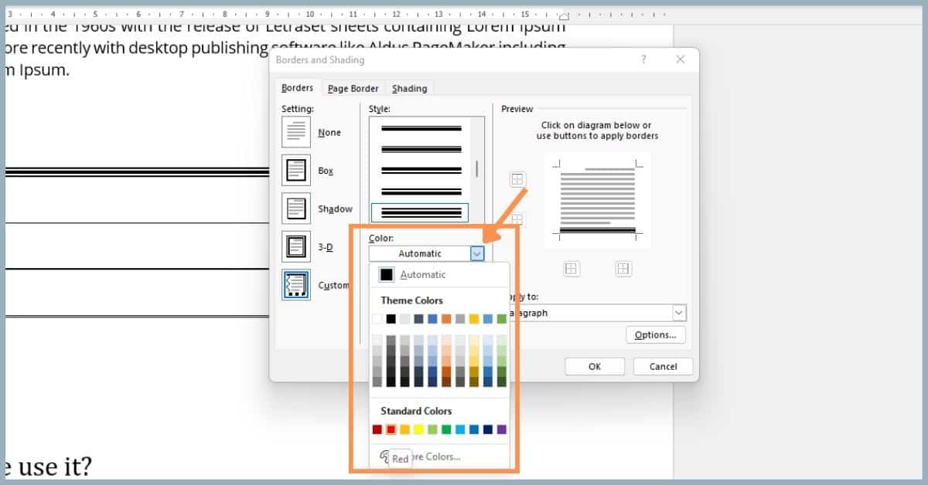This screenshot has width=928, height=485.
Task: Open the Apply to dropdown
Action: click(x=678, y=312)
